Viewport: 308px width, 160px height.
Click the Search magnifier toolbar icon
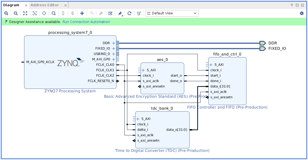(x=54, y=13)
